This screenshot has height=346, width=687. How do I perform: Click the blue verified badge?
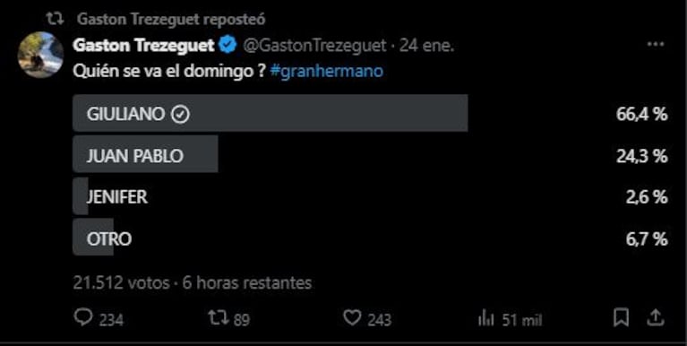coord(228,46)
